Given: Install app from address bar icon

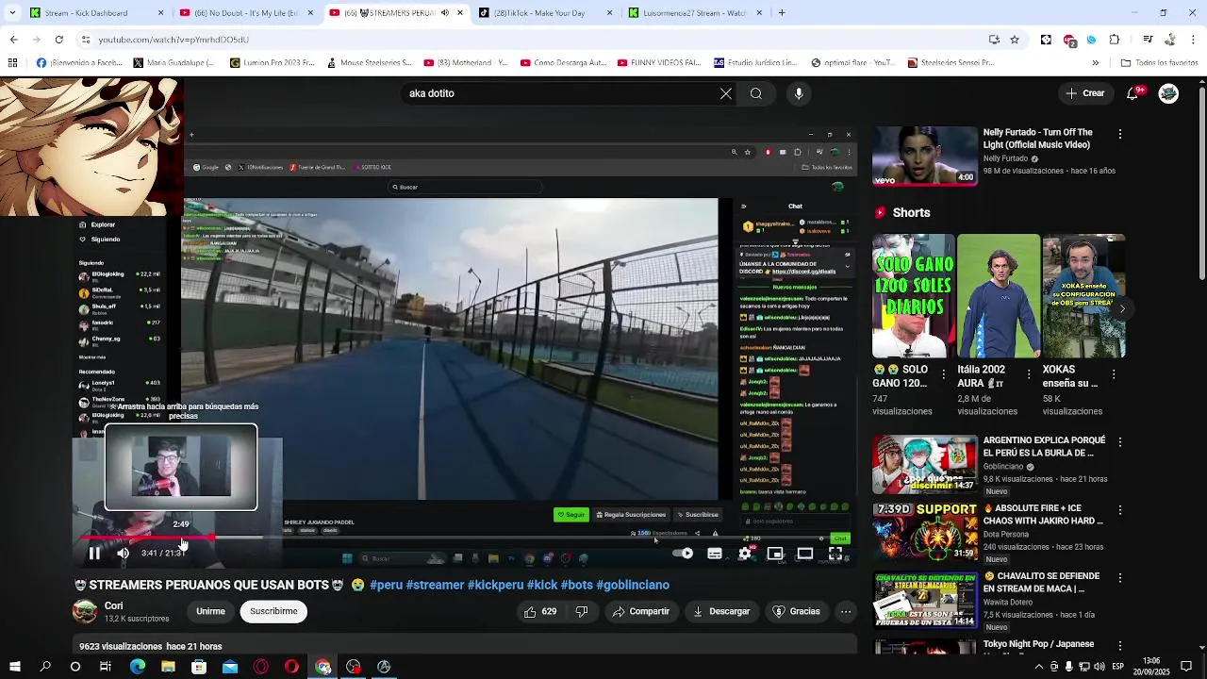Looking at the screenshot, I should tap(994, 40).
